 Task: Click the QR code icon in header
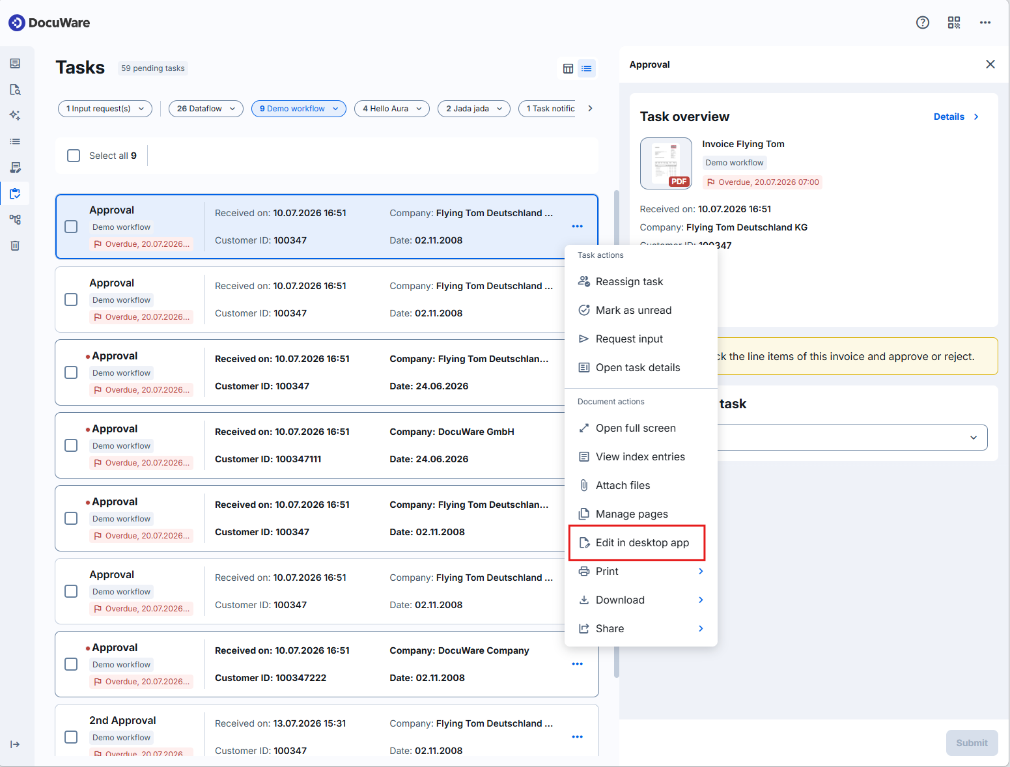coord(954,23)
